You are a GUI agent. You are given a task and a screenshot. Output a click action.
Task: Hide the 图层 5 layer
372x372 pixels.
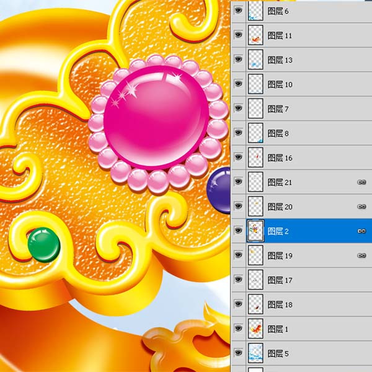[x=238, y=353]
